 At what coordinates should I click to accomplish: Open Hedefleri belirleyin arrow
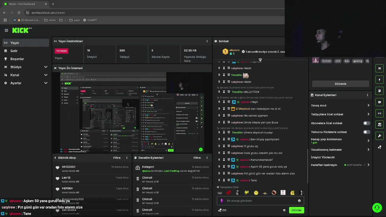[368, 165]
